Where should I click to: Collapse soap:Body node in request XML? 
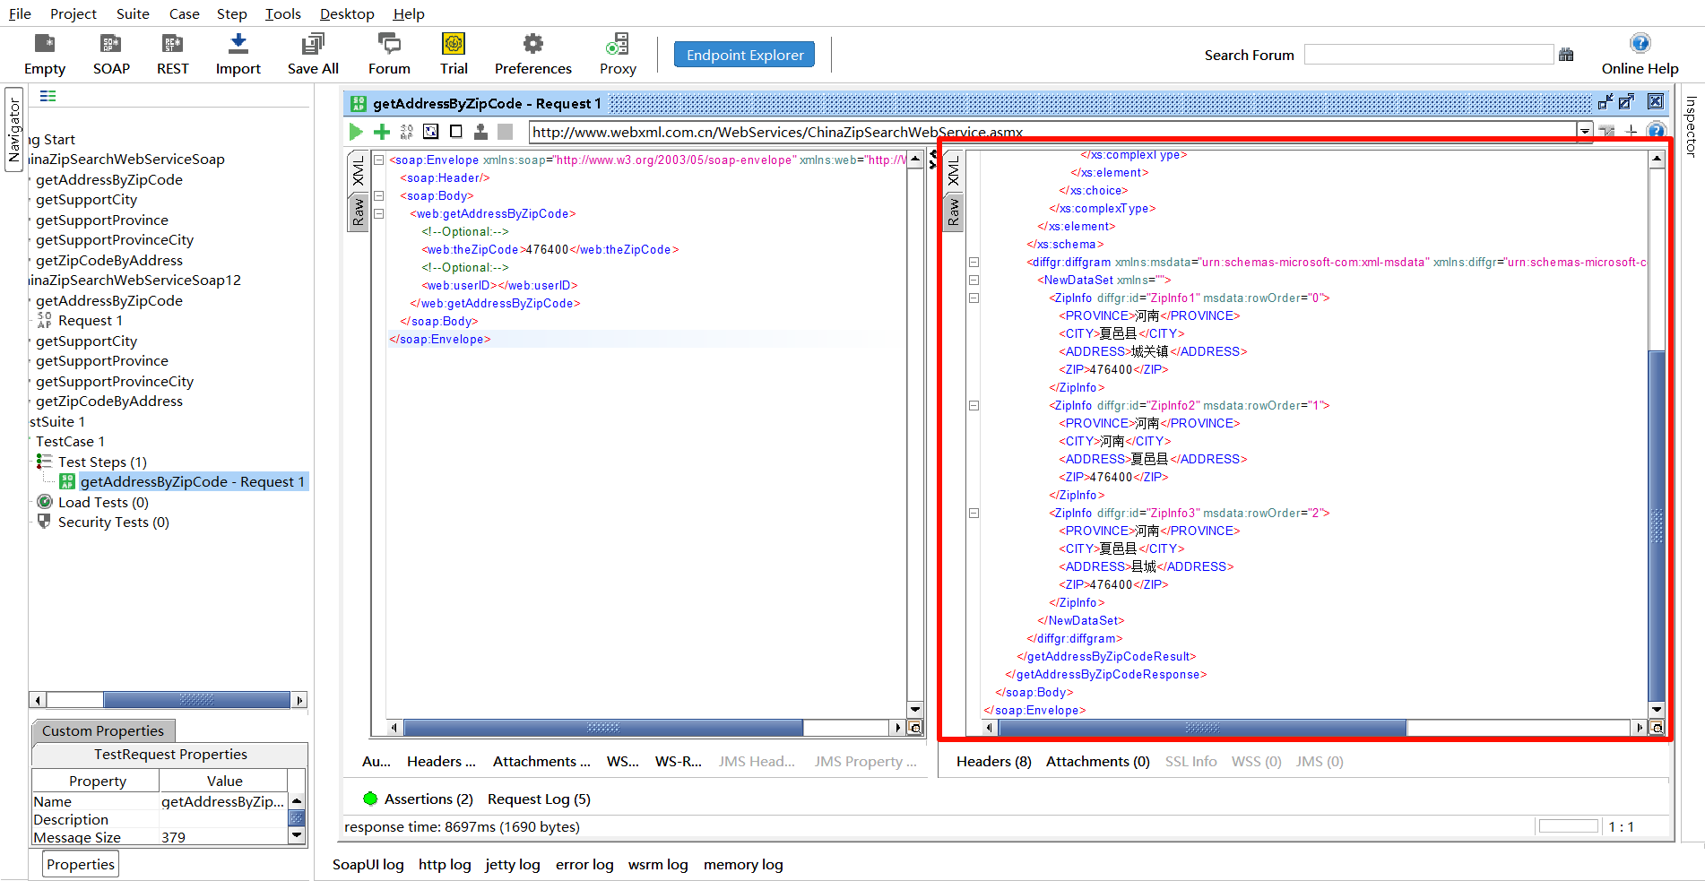[x=379, y=196]
